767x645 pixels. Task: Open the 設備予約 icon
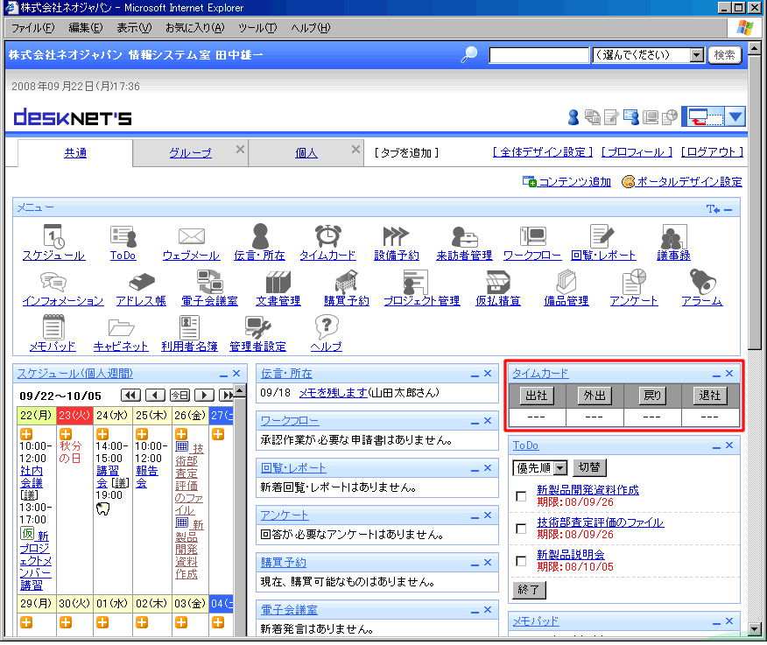(396, 236)
